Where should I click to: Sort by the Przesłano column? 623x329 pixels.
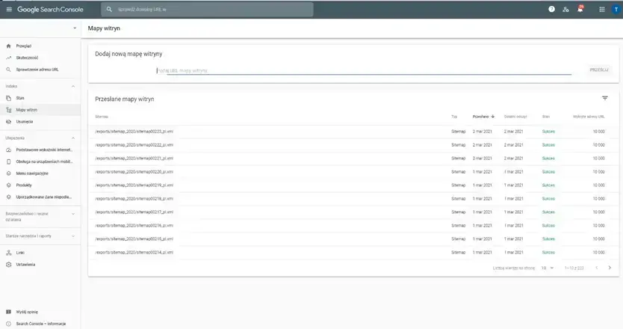coord(482,117)
